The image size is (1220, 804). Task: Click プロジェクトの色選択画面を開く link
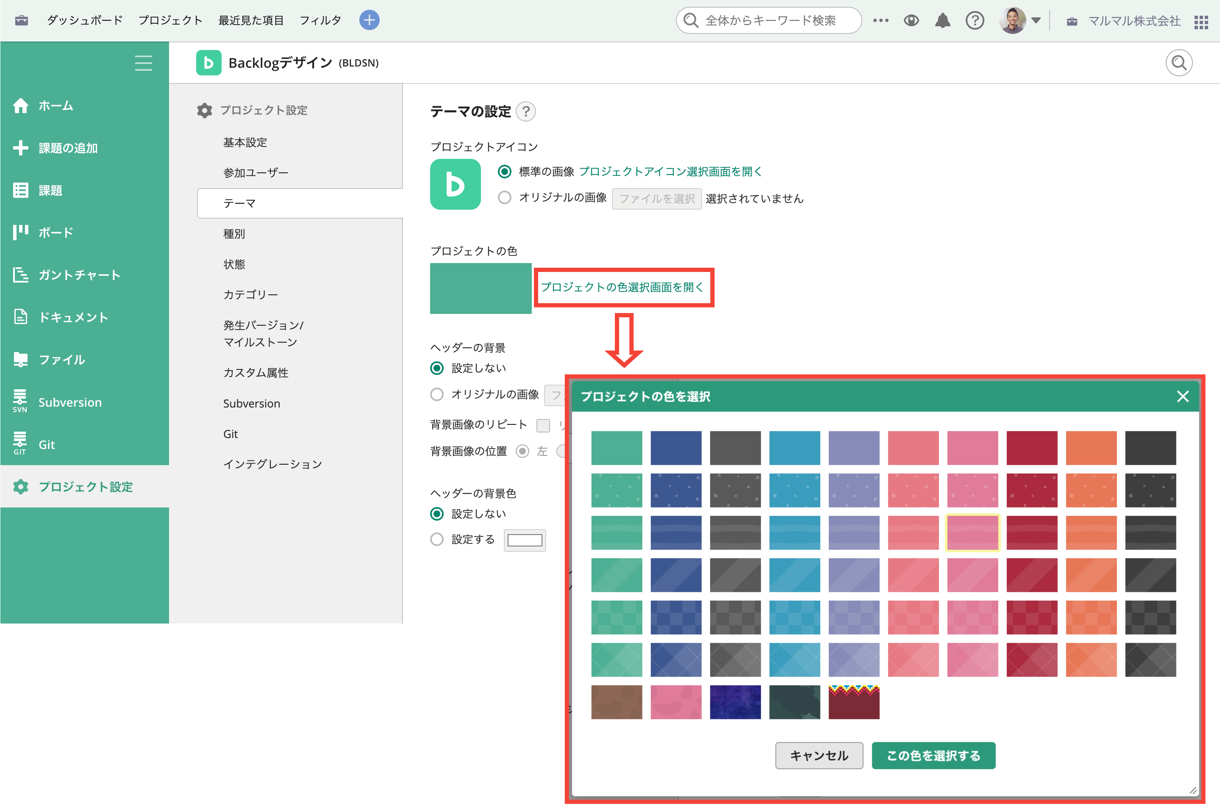click(x=622, y=287)
